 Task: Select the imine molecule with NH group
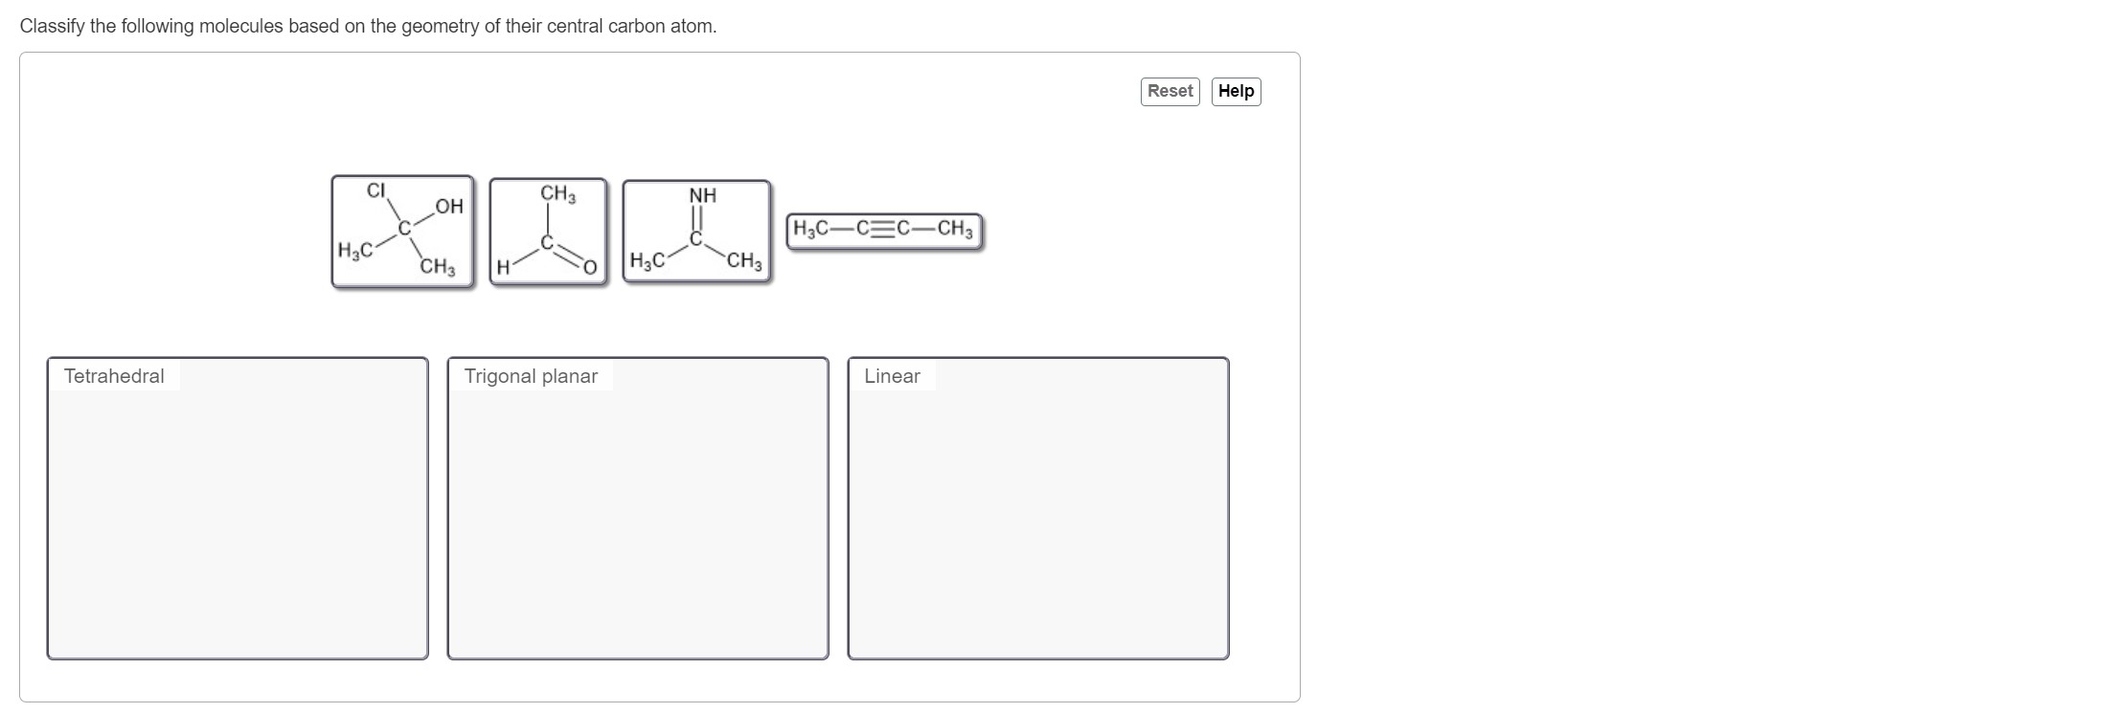click(x=696, y=230)
